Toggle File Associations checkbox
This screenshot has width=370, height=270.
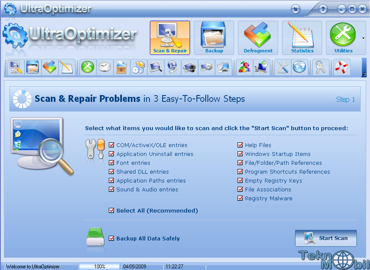[x=240, y=189]
